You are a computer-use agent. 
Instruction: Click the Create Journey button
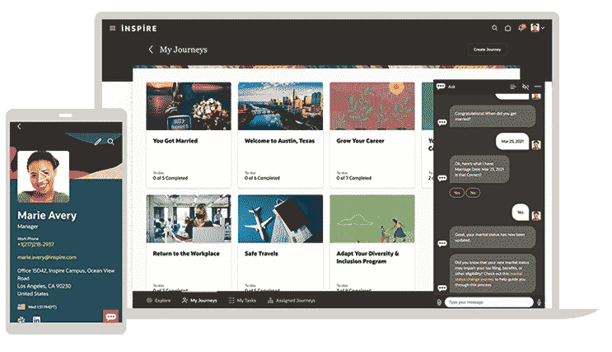point(487,49)
